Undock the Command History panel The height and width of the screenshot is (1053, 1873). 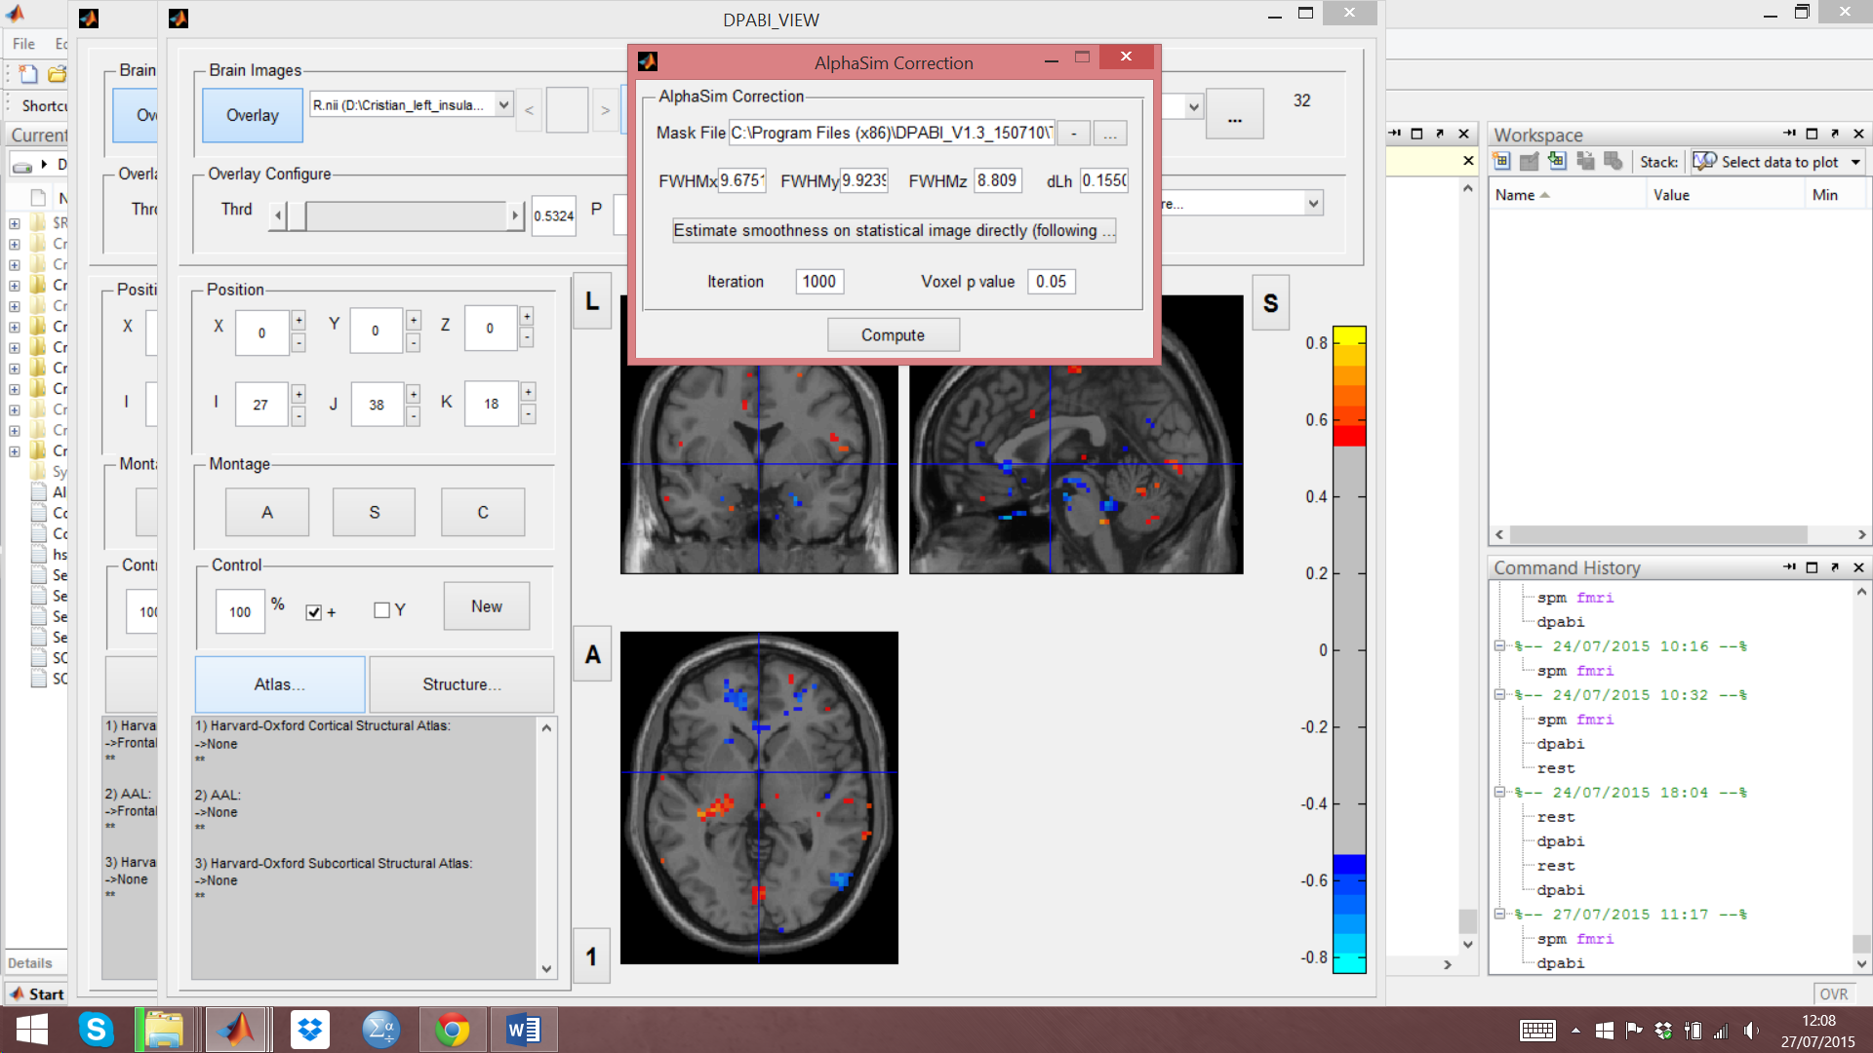point(1835,567)
